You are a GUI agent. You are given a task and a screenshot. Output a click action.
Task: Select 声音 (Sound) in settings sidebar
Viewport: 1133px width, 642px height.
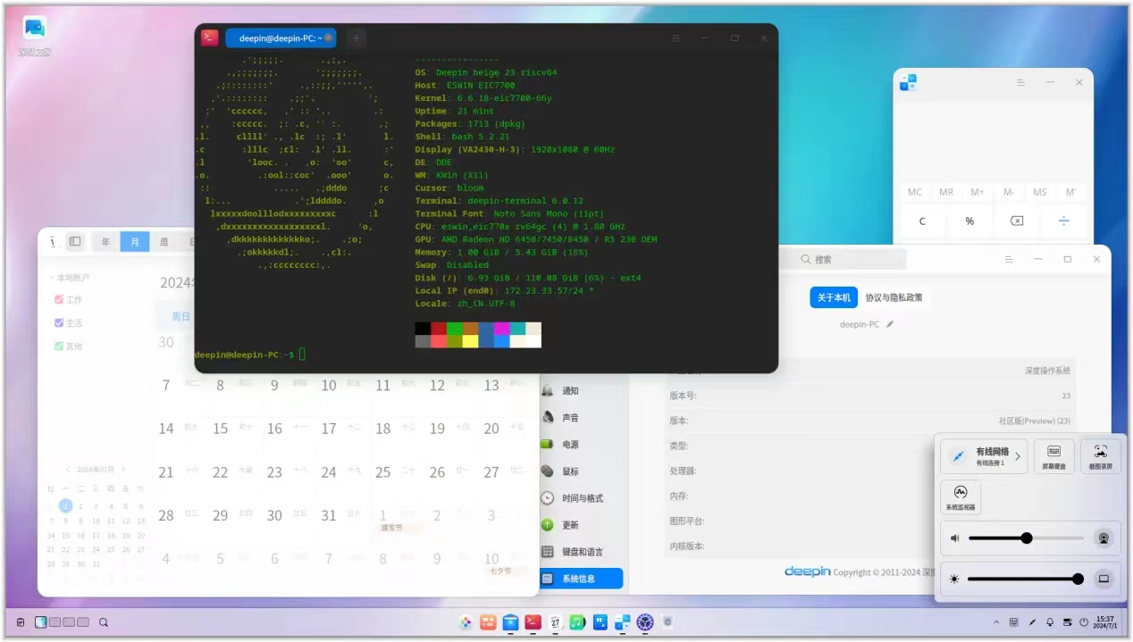[x=573, y=417]
